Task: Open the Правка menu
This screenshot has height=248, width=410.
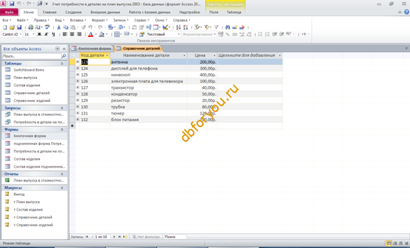Action: coord(41,20)
